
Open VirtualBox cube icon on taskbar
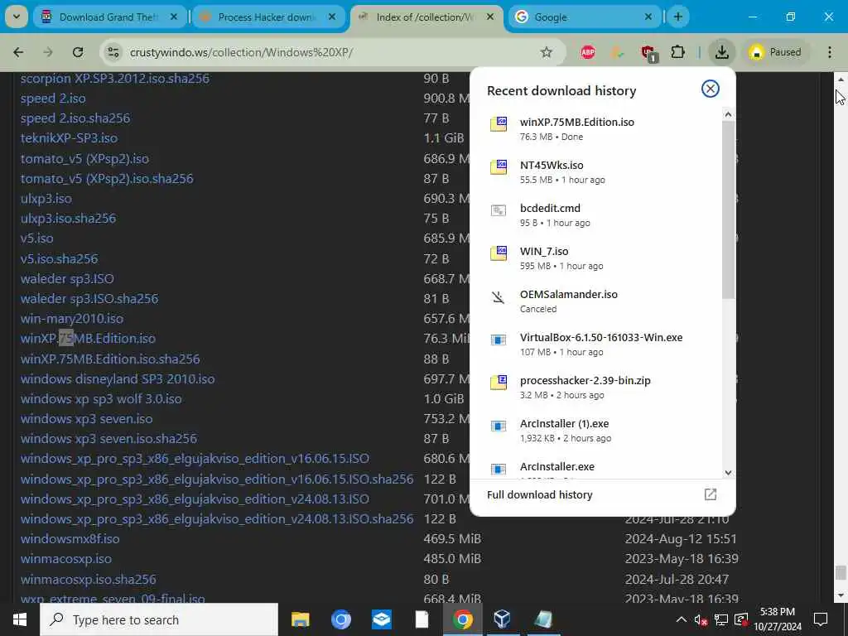pos(503,619)
